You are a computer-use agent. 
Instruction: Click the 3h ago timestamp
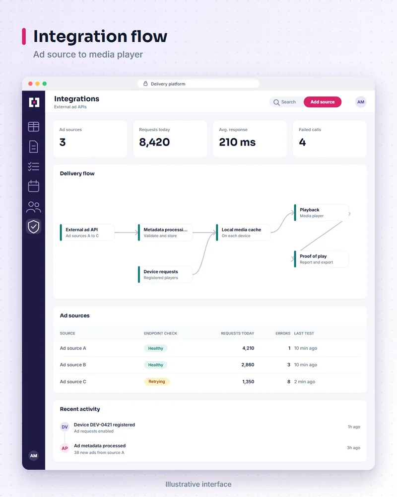pyautogui.click(x=354, y=448)
